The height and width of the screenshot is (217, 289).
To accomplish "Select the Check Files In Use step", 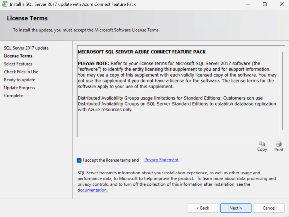I will (x=21, y=72).
